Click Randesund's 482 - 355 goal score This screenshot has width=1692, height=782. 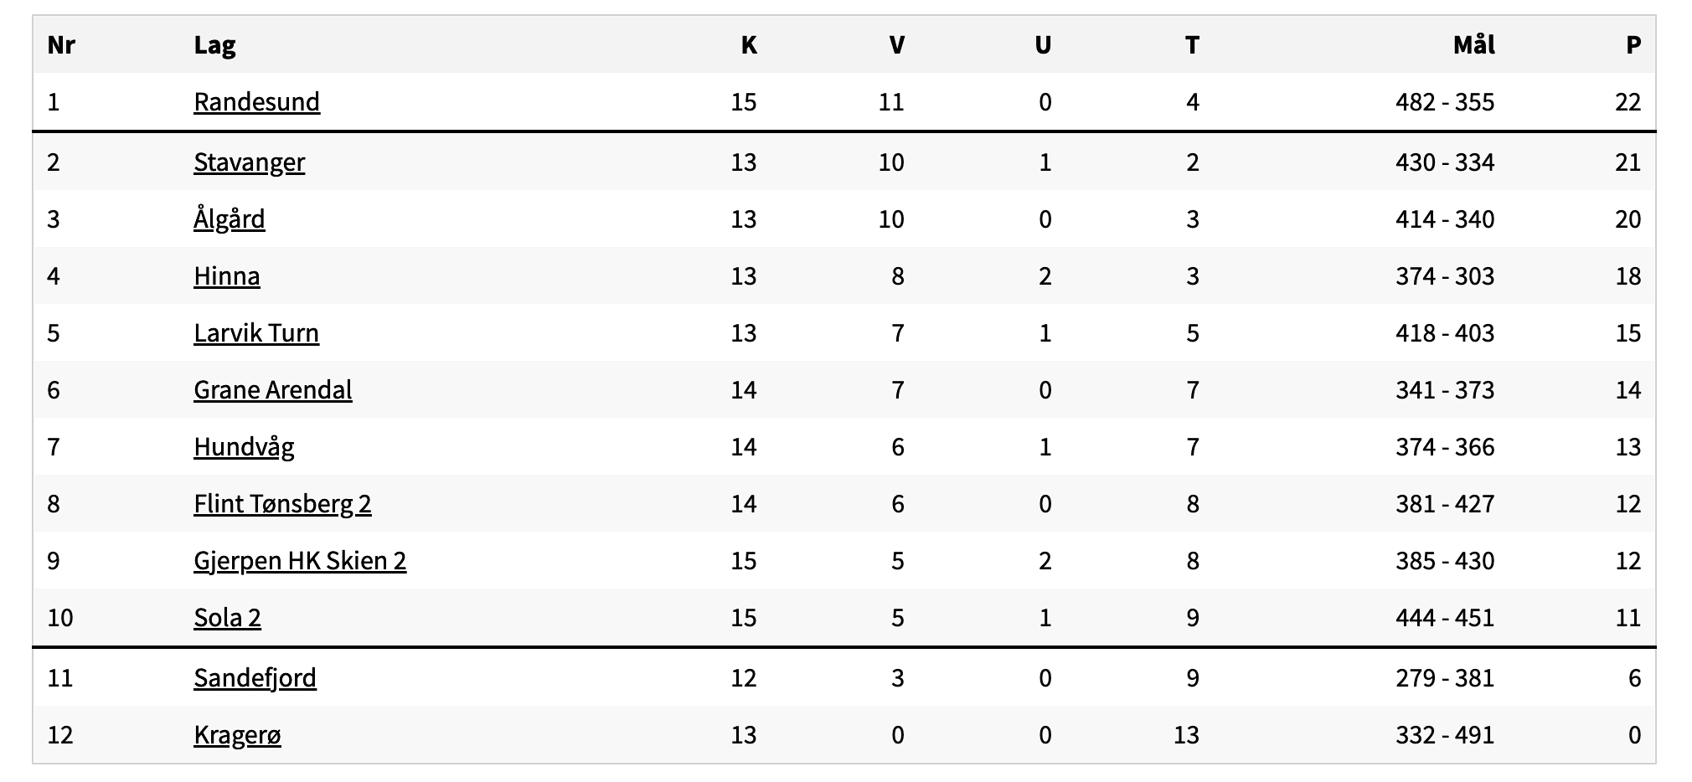pos(1444,102)
